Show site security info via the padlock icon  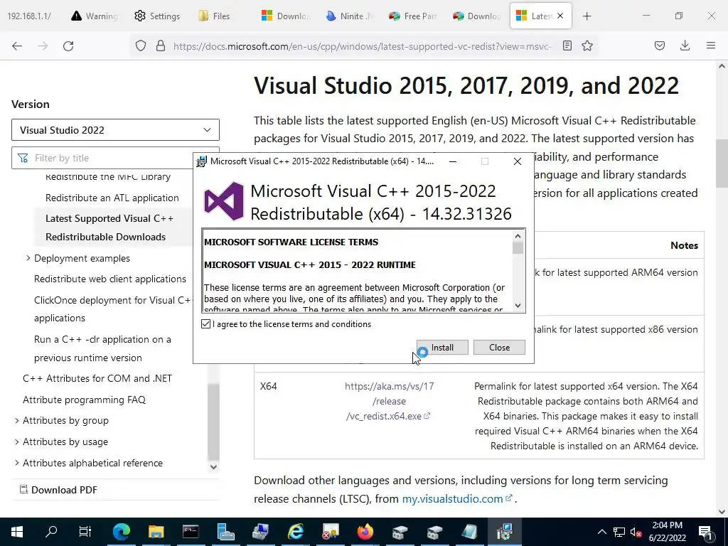tap(161, 46)
